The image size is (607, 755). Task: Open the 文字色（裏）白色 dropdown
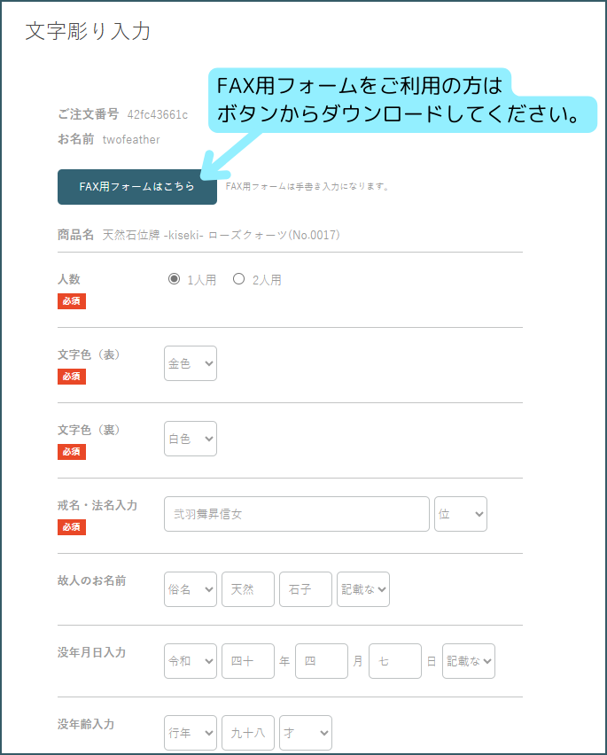point(191,439)
